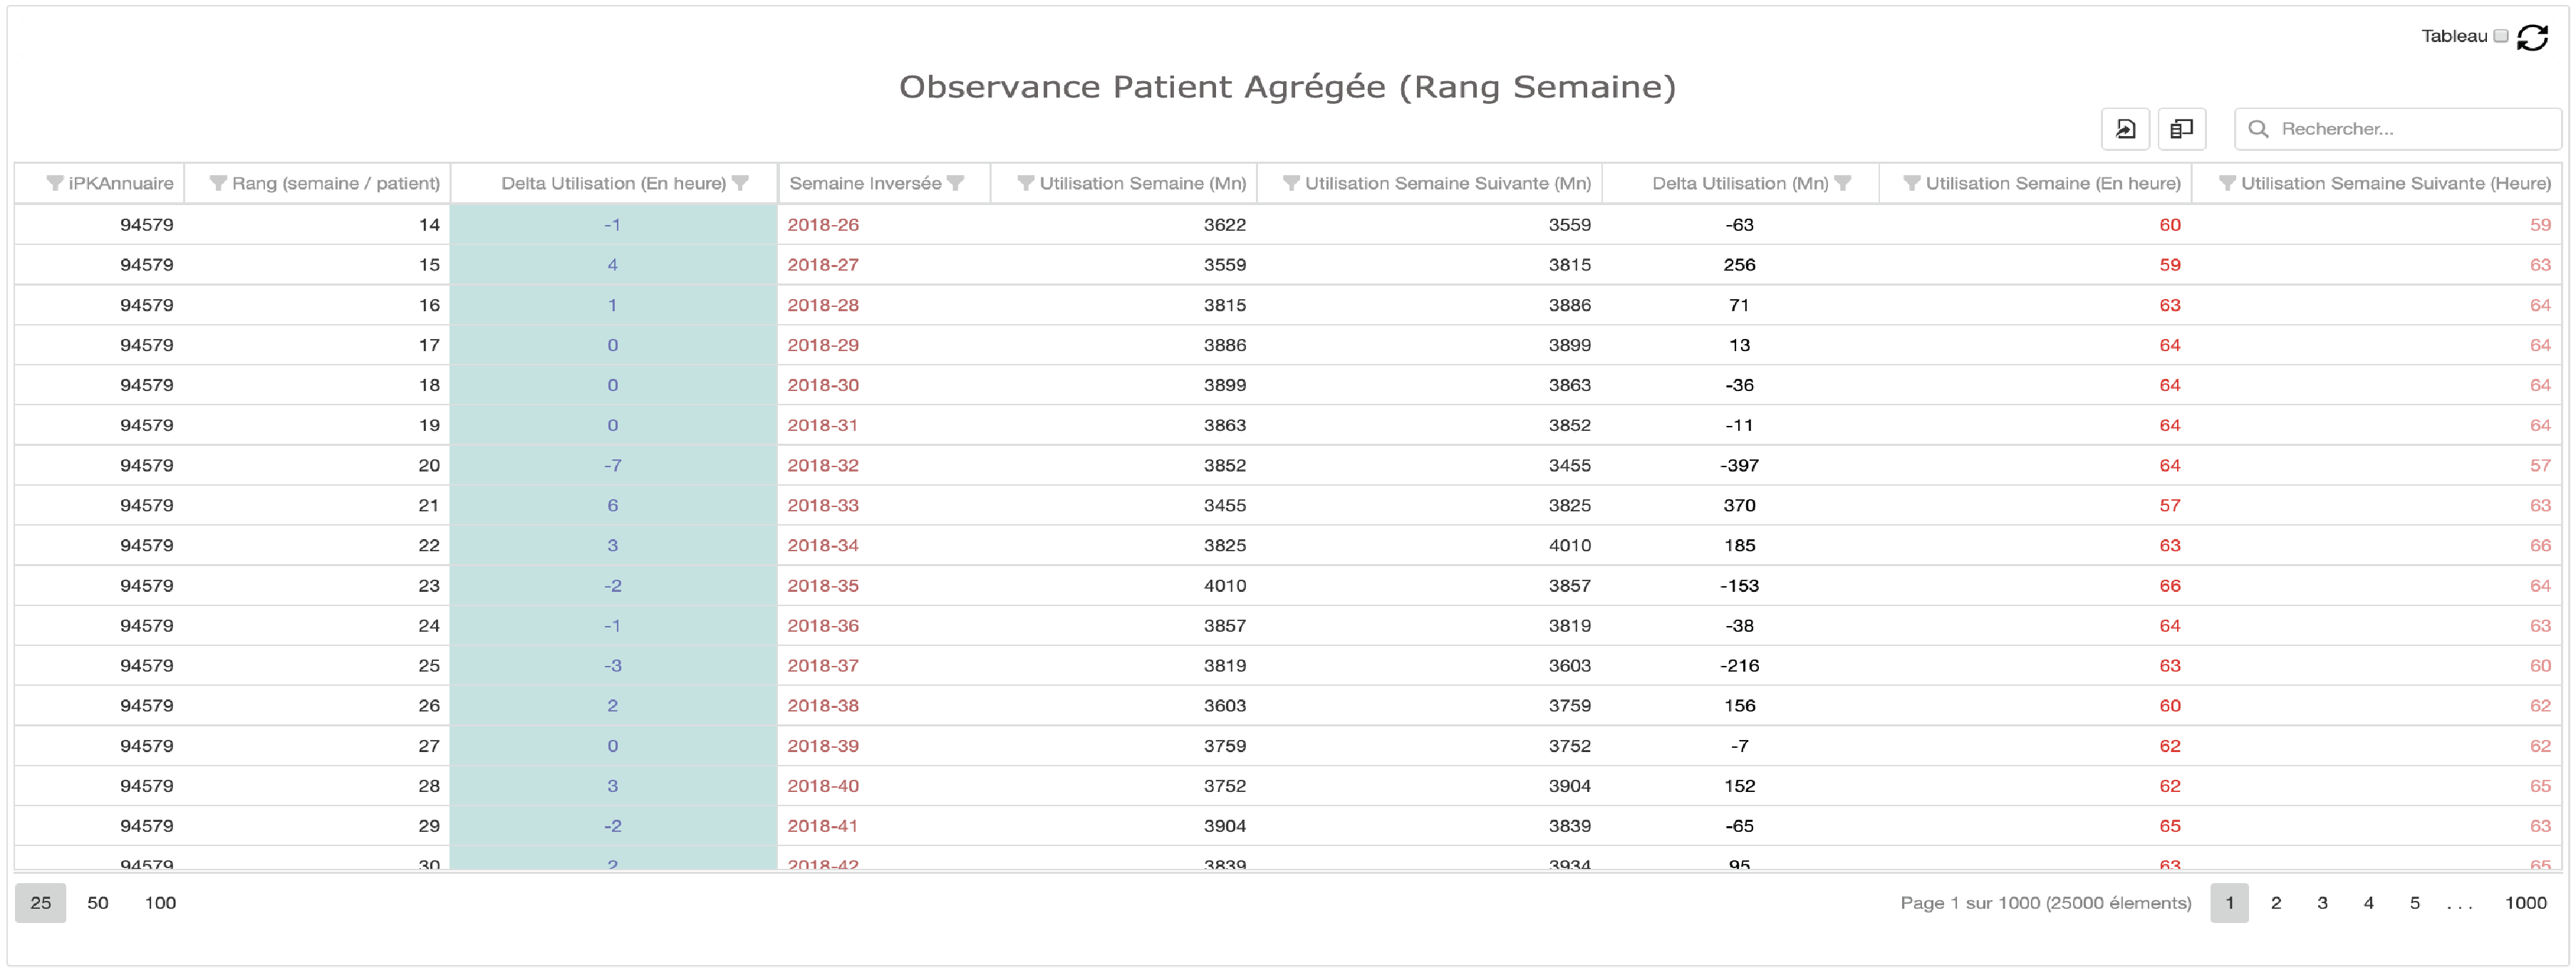The height and width of the screenshot is (975, 2576).
Task: Jump to last page 1000
Action: pos(2525,903)
